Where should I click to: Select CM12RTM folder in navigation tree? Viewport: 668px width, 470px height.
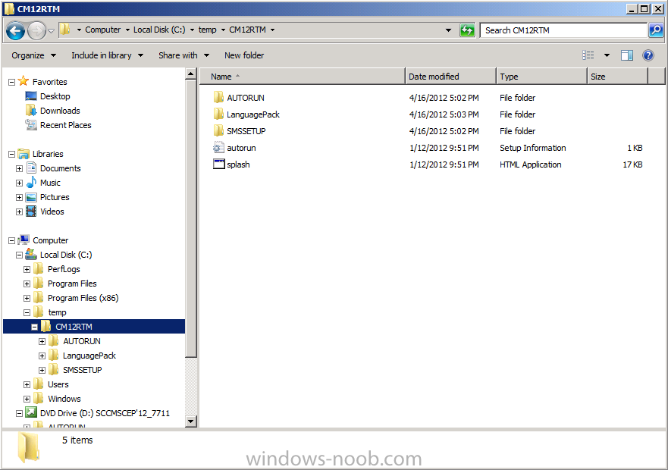(x=74, y=327)
